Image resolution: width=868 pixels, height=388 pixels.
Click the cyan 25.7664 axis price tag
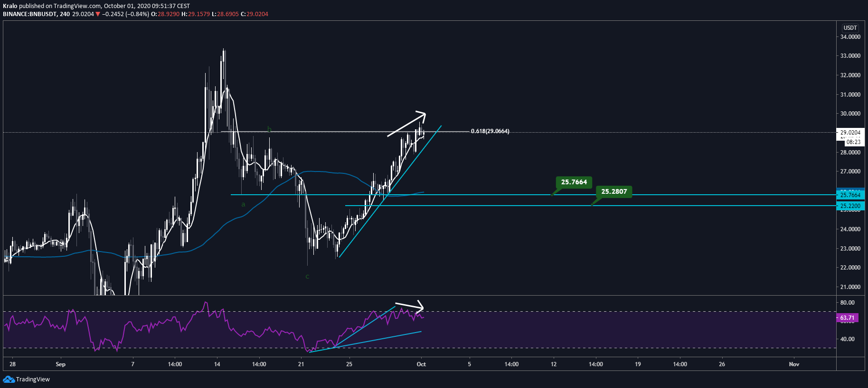[x=850, y=195]
